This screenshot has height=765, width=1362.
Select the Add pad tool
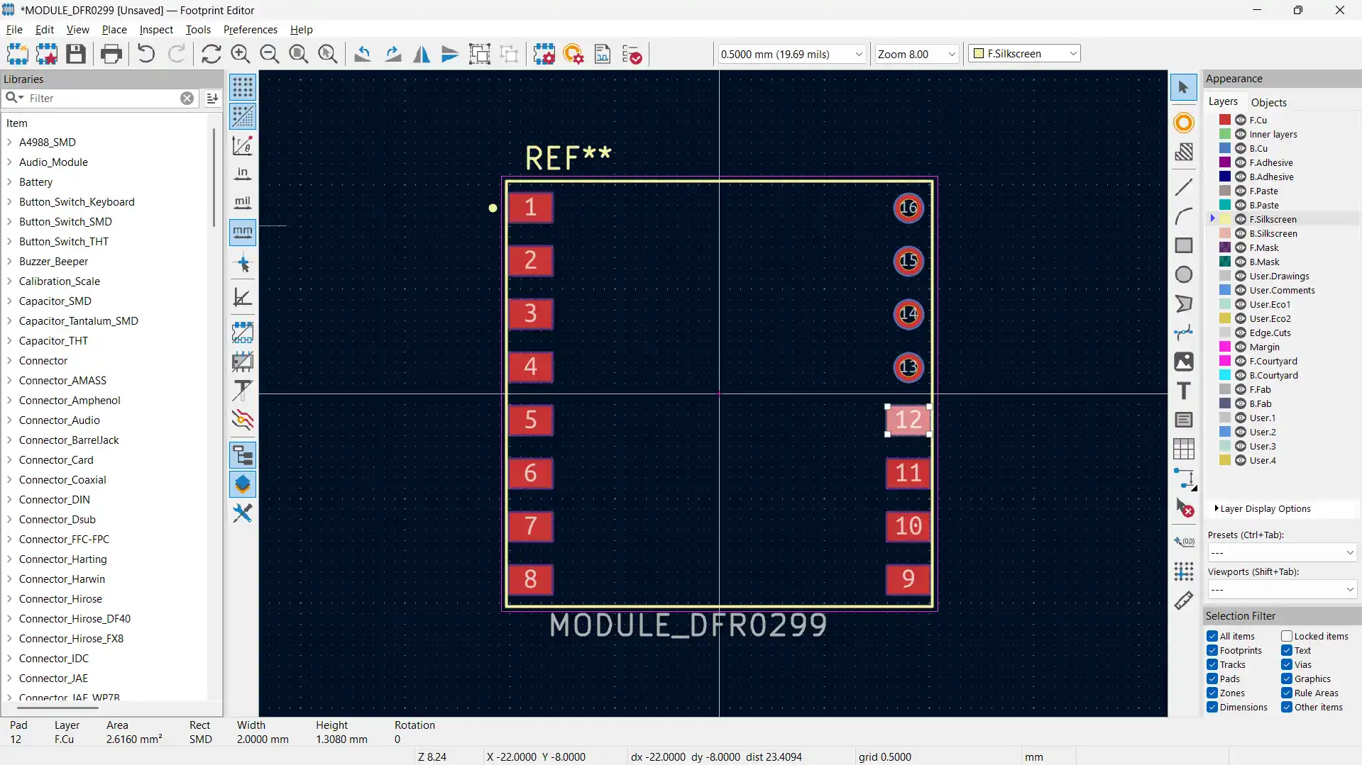coord(1183,123)
